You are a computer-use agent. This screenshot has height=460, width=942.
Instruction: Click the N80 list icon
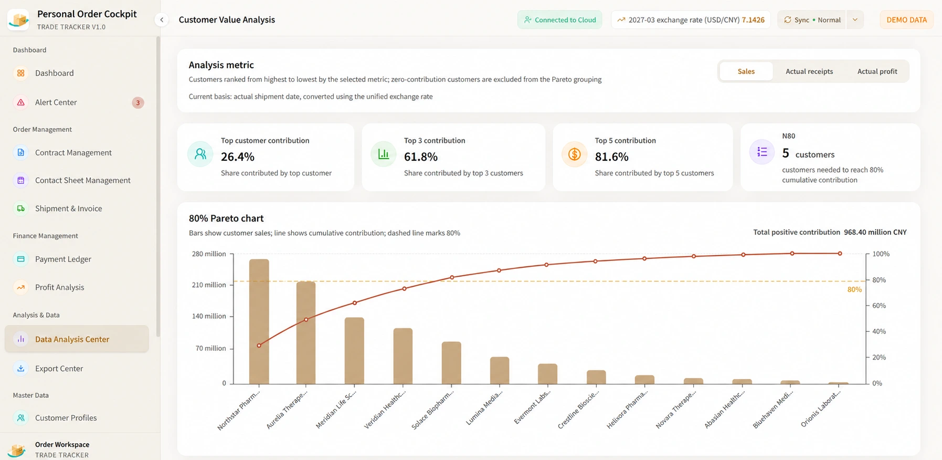762,152
